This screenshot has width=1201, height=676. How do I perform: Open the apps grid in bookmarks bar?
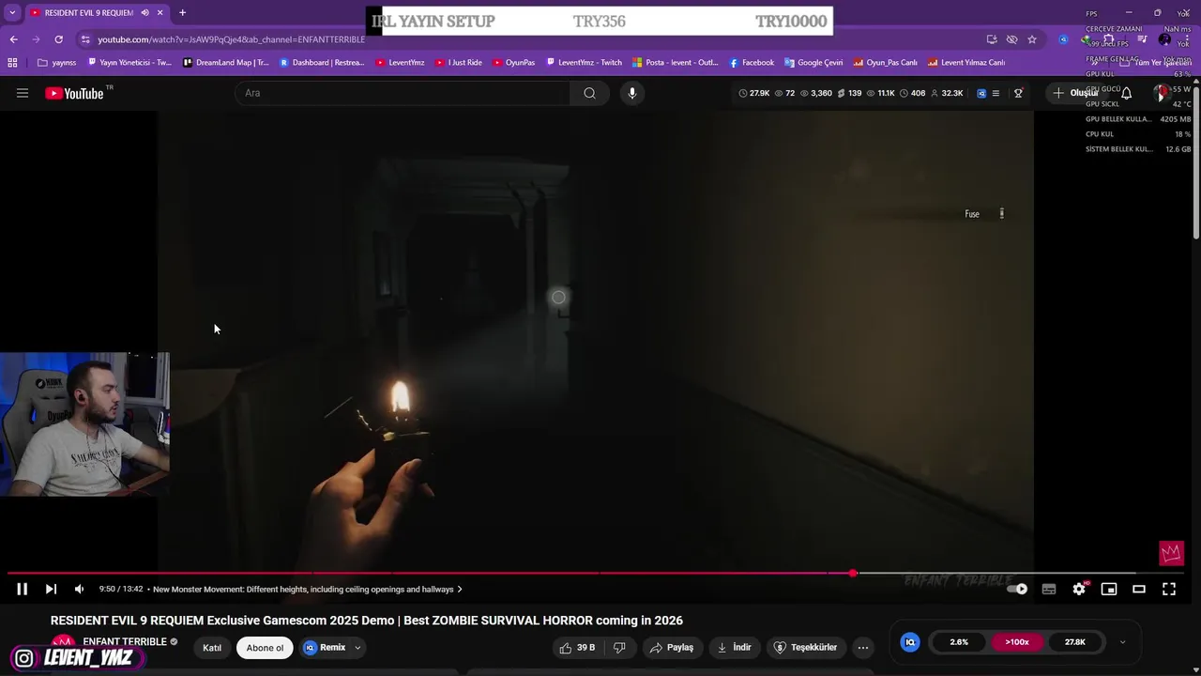click(x=12, y=63)
